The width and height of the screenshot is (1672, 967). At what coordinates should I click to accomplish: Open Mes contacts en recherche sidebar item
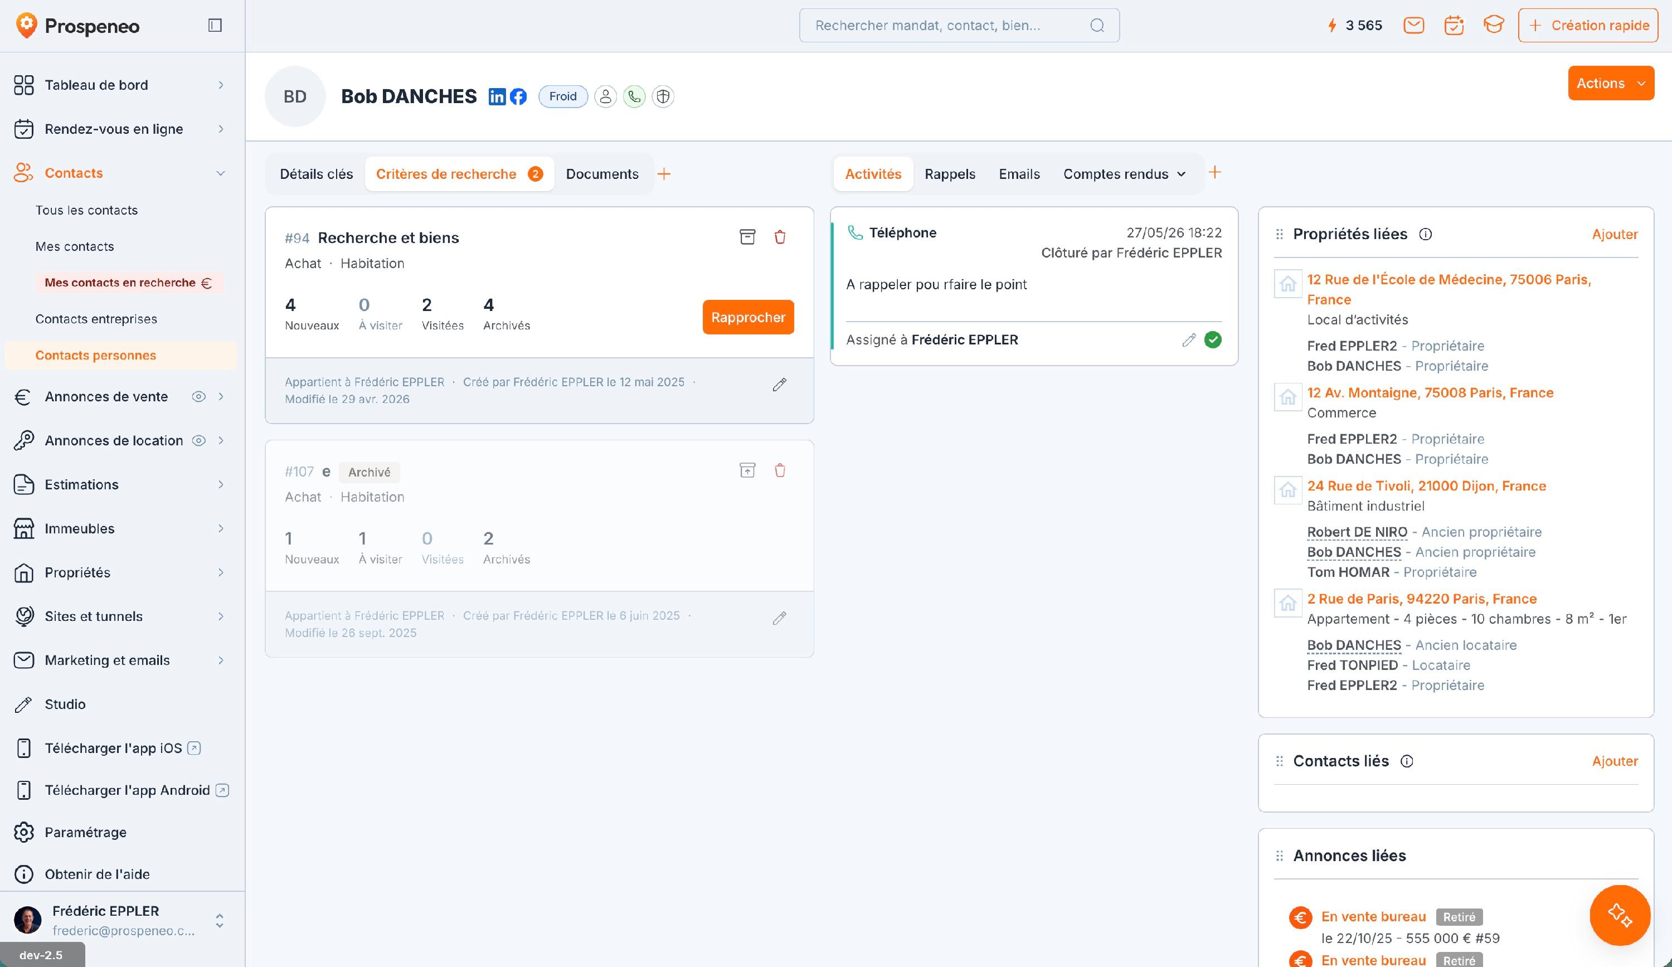[128, 283]
